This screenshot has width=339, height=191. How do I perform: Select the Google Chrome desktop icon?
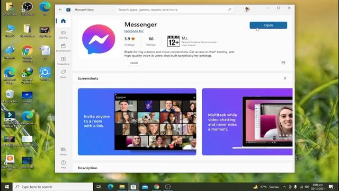point(28,54)
